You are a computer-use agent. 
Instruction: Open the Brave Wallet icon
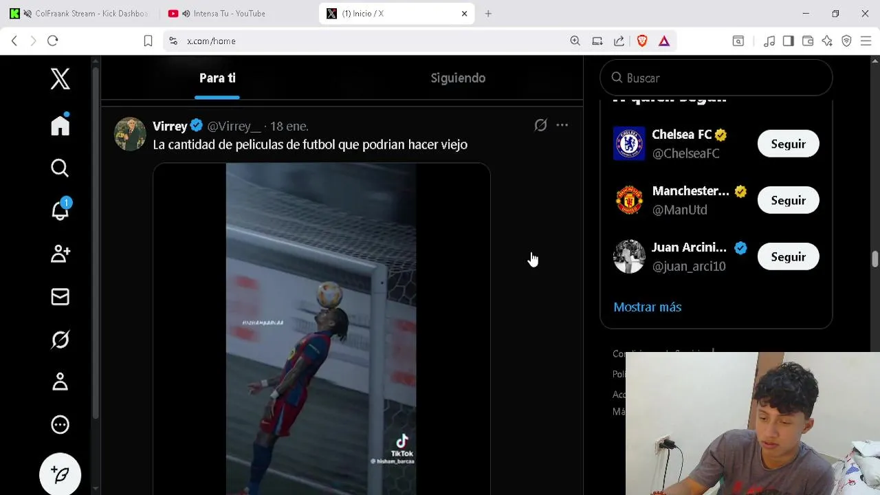(808, 41)
